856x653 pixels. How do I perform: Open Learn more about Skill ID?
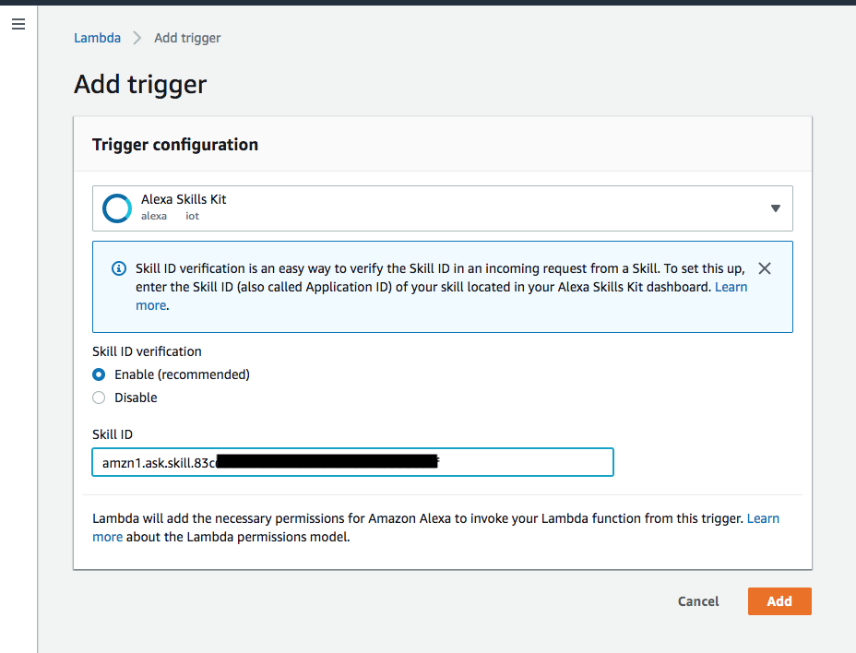(x=731, y=287)
